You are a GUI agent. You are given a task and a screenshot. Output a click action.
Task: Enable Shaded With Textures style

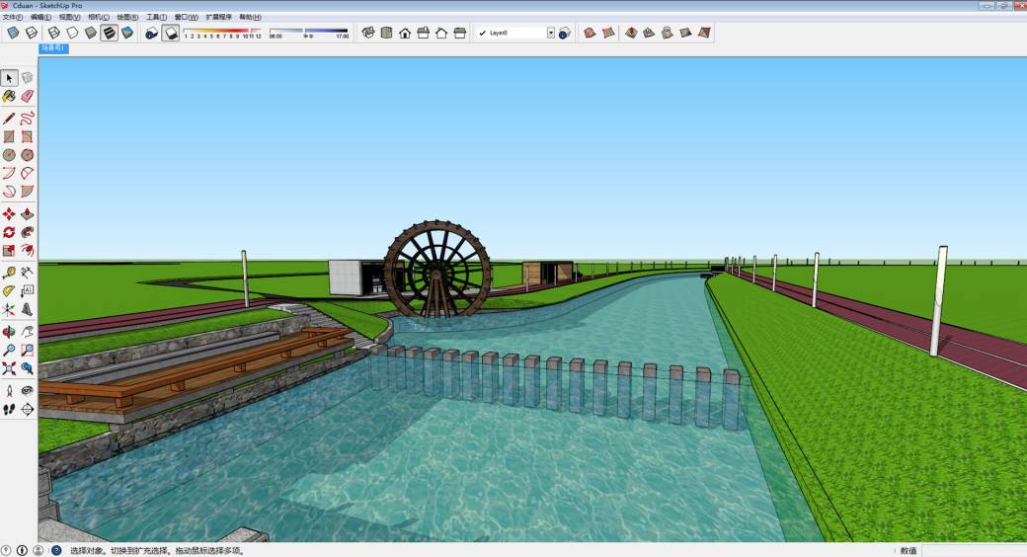click(110, 33)
